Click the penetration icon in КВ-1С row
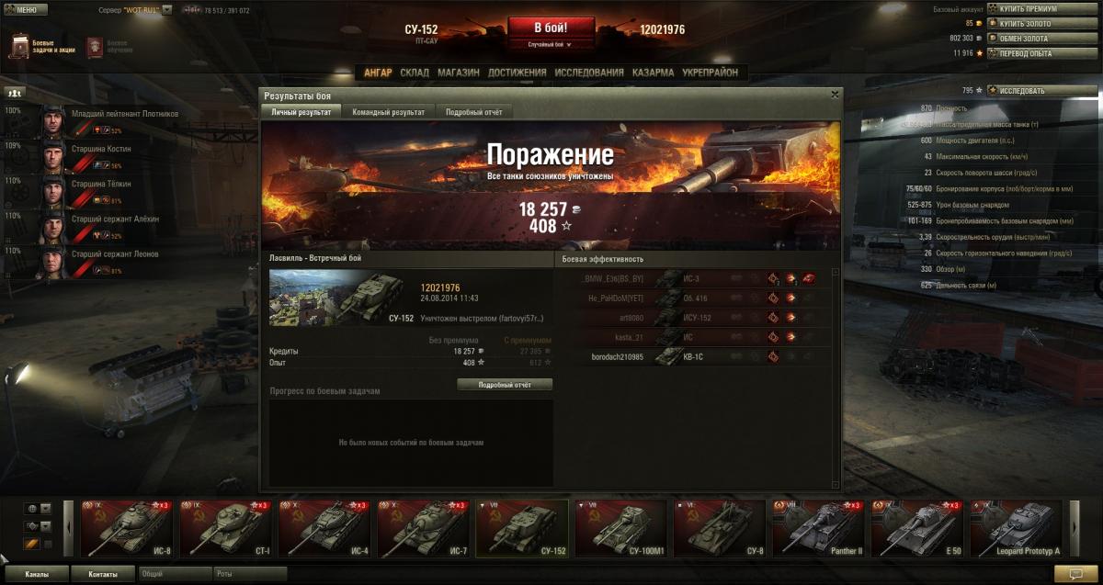1103x585 pixels. 773,356
